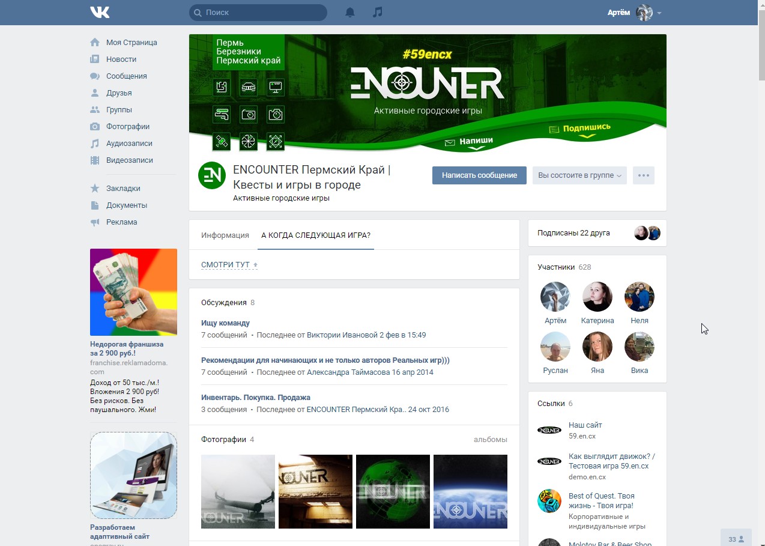
Task: Click the green EN group avatar
Action: (x=212, y=175)
